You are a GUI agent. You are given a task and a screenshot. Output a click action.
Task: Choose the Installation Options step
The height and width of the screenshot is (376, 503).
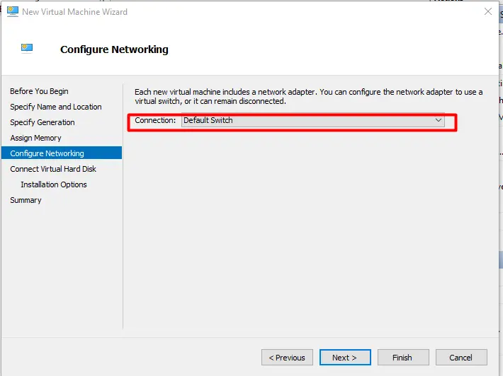point(54,184)
